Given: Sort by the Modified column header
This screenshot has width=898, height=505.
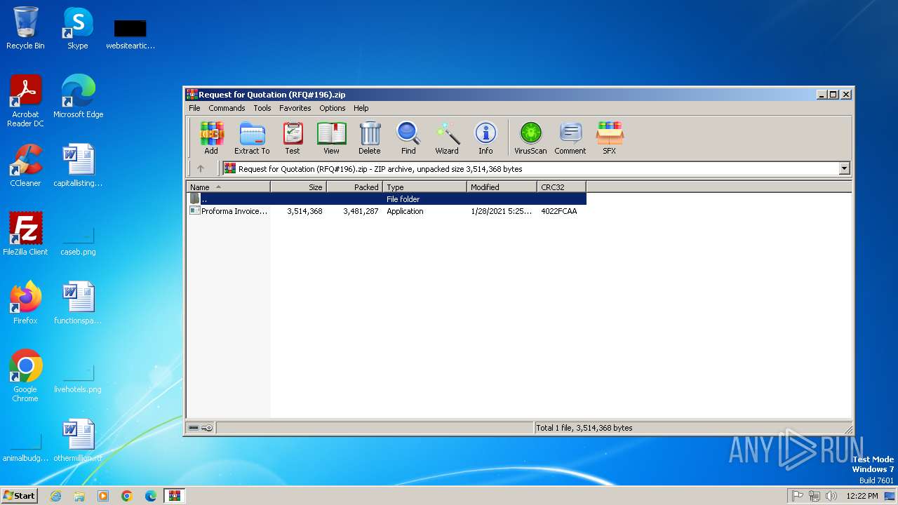Looking at the screenshot, I should pyautogui.click(x=502, y=187).
